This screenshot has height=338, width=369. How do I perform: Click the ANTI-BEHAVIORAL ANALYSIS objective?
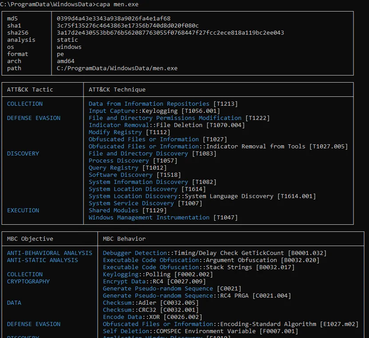pyautogui.click(x=50, y=253)
